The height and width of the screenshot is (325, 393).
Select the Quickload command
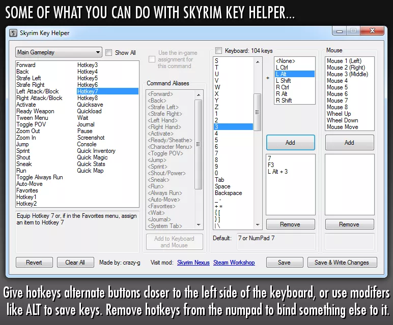(x=89, y=111)
